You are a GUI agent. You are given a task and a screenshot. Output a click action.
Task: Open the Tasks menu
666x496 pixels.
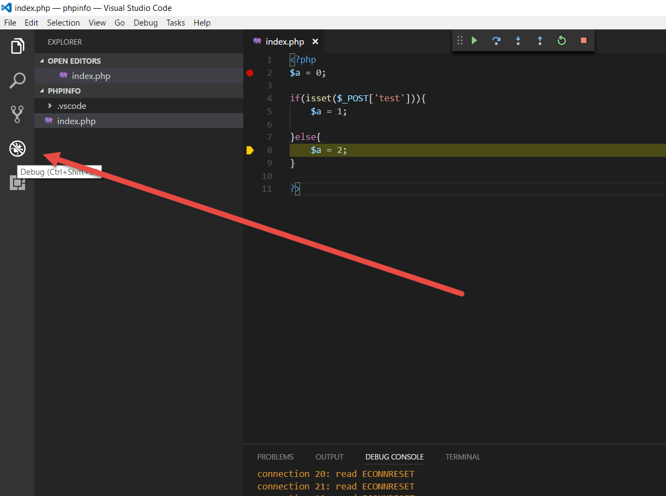176,23
